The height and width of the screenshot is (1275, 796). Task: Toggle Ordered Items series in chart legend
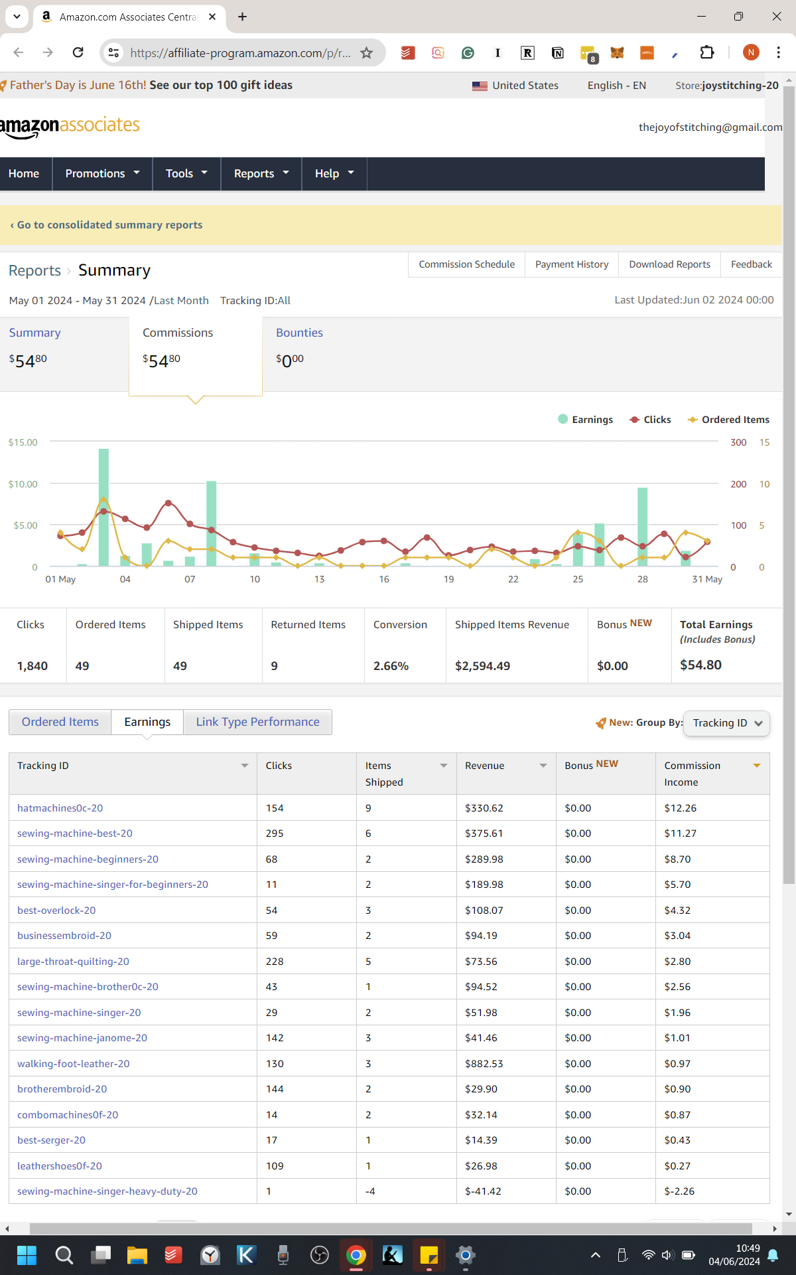(728, 420)
